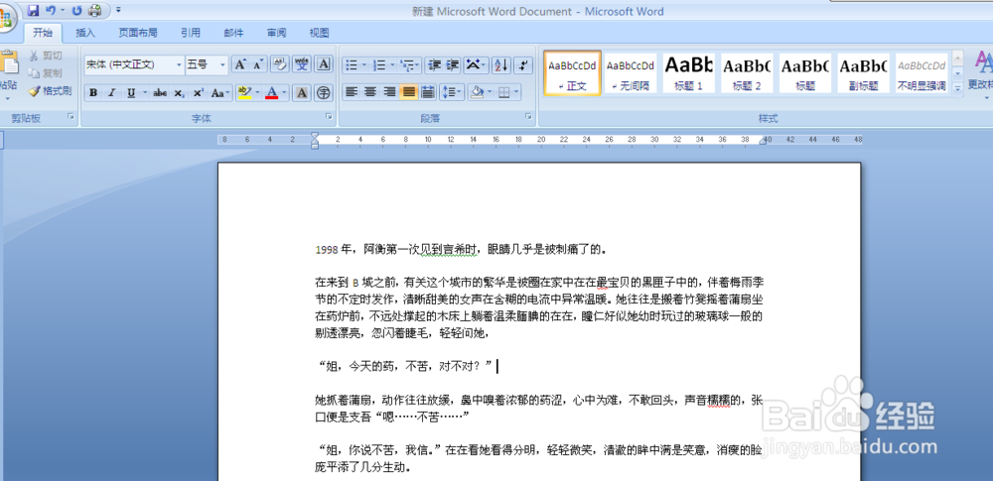Viewport: 993px width, 481px height.
Task: Toggle Character Shading (gray A)
Action: tap(302, 93)
